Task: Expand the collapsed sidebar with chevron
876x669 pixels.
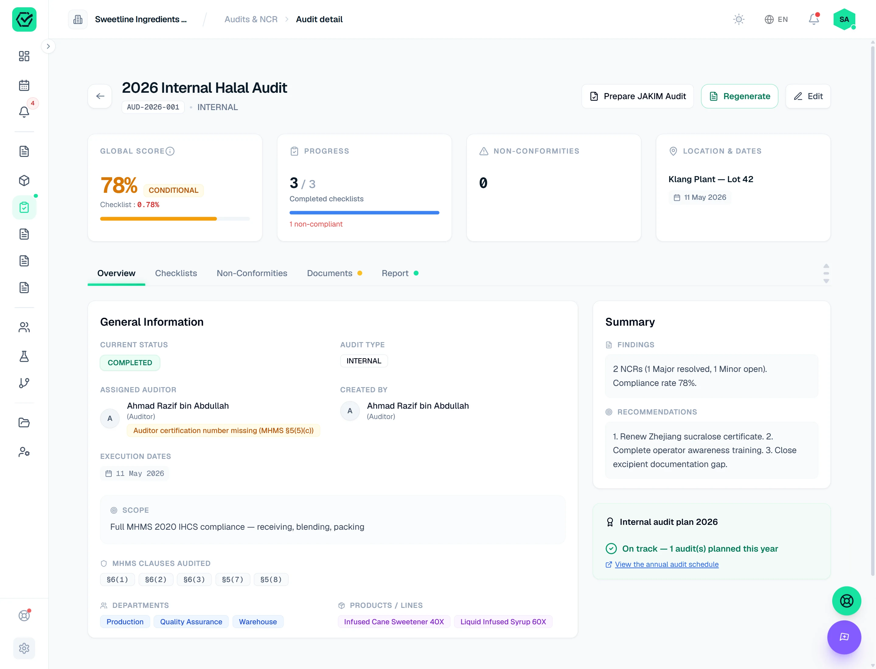Action: tap(48, 46)
